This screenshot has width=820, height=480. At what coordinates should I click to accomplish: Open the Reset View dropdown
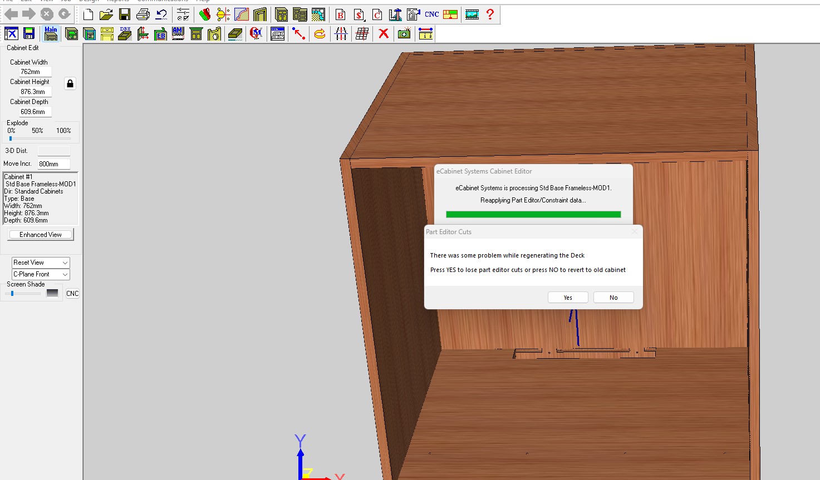pos(41,263)
